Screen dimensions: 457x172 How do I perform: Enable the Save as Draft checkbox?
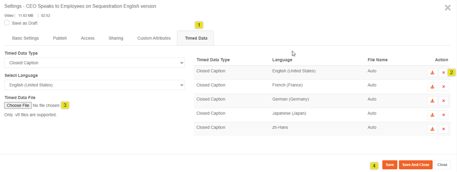pyautogui.click(x=7, y=23)
